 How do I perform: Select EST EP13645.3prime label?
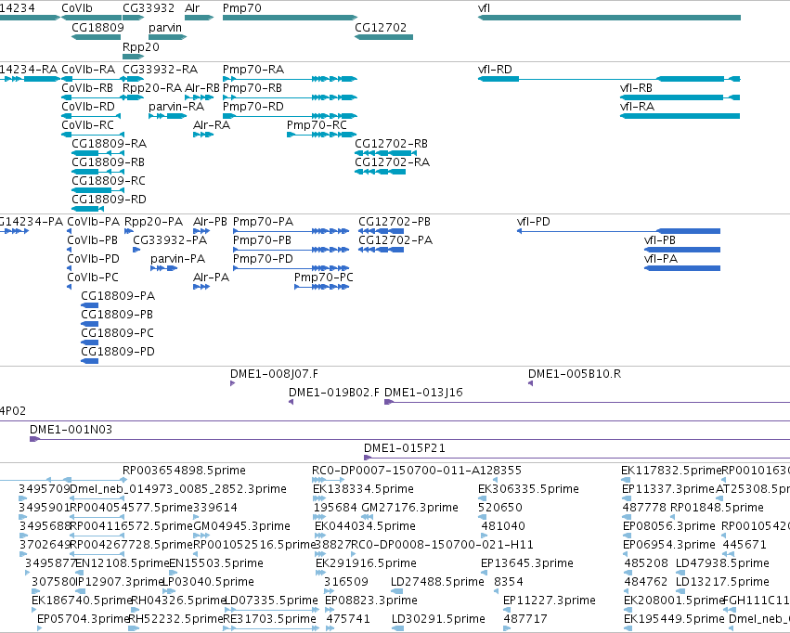pyautogui.click(x=527, y=563)
